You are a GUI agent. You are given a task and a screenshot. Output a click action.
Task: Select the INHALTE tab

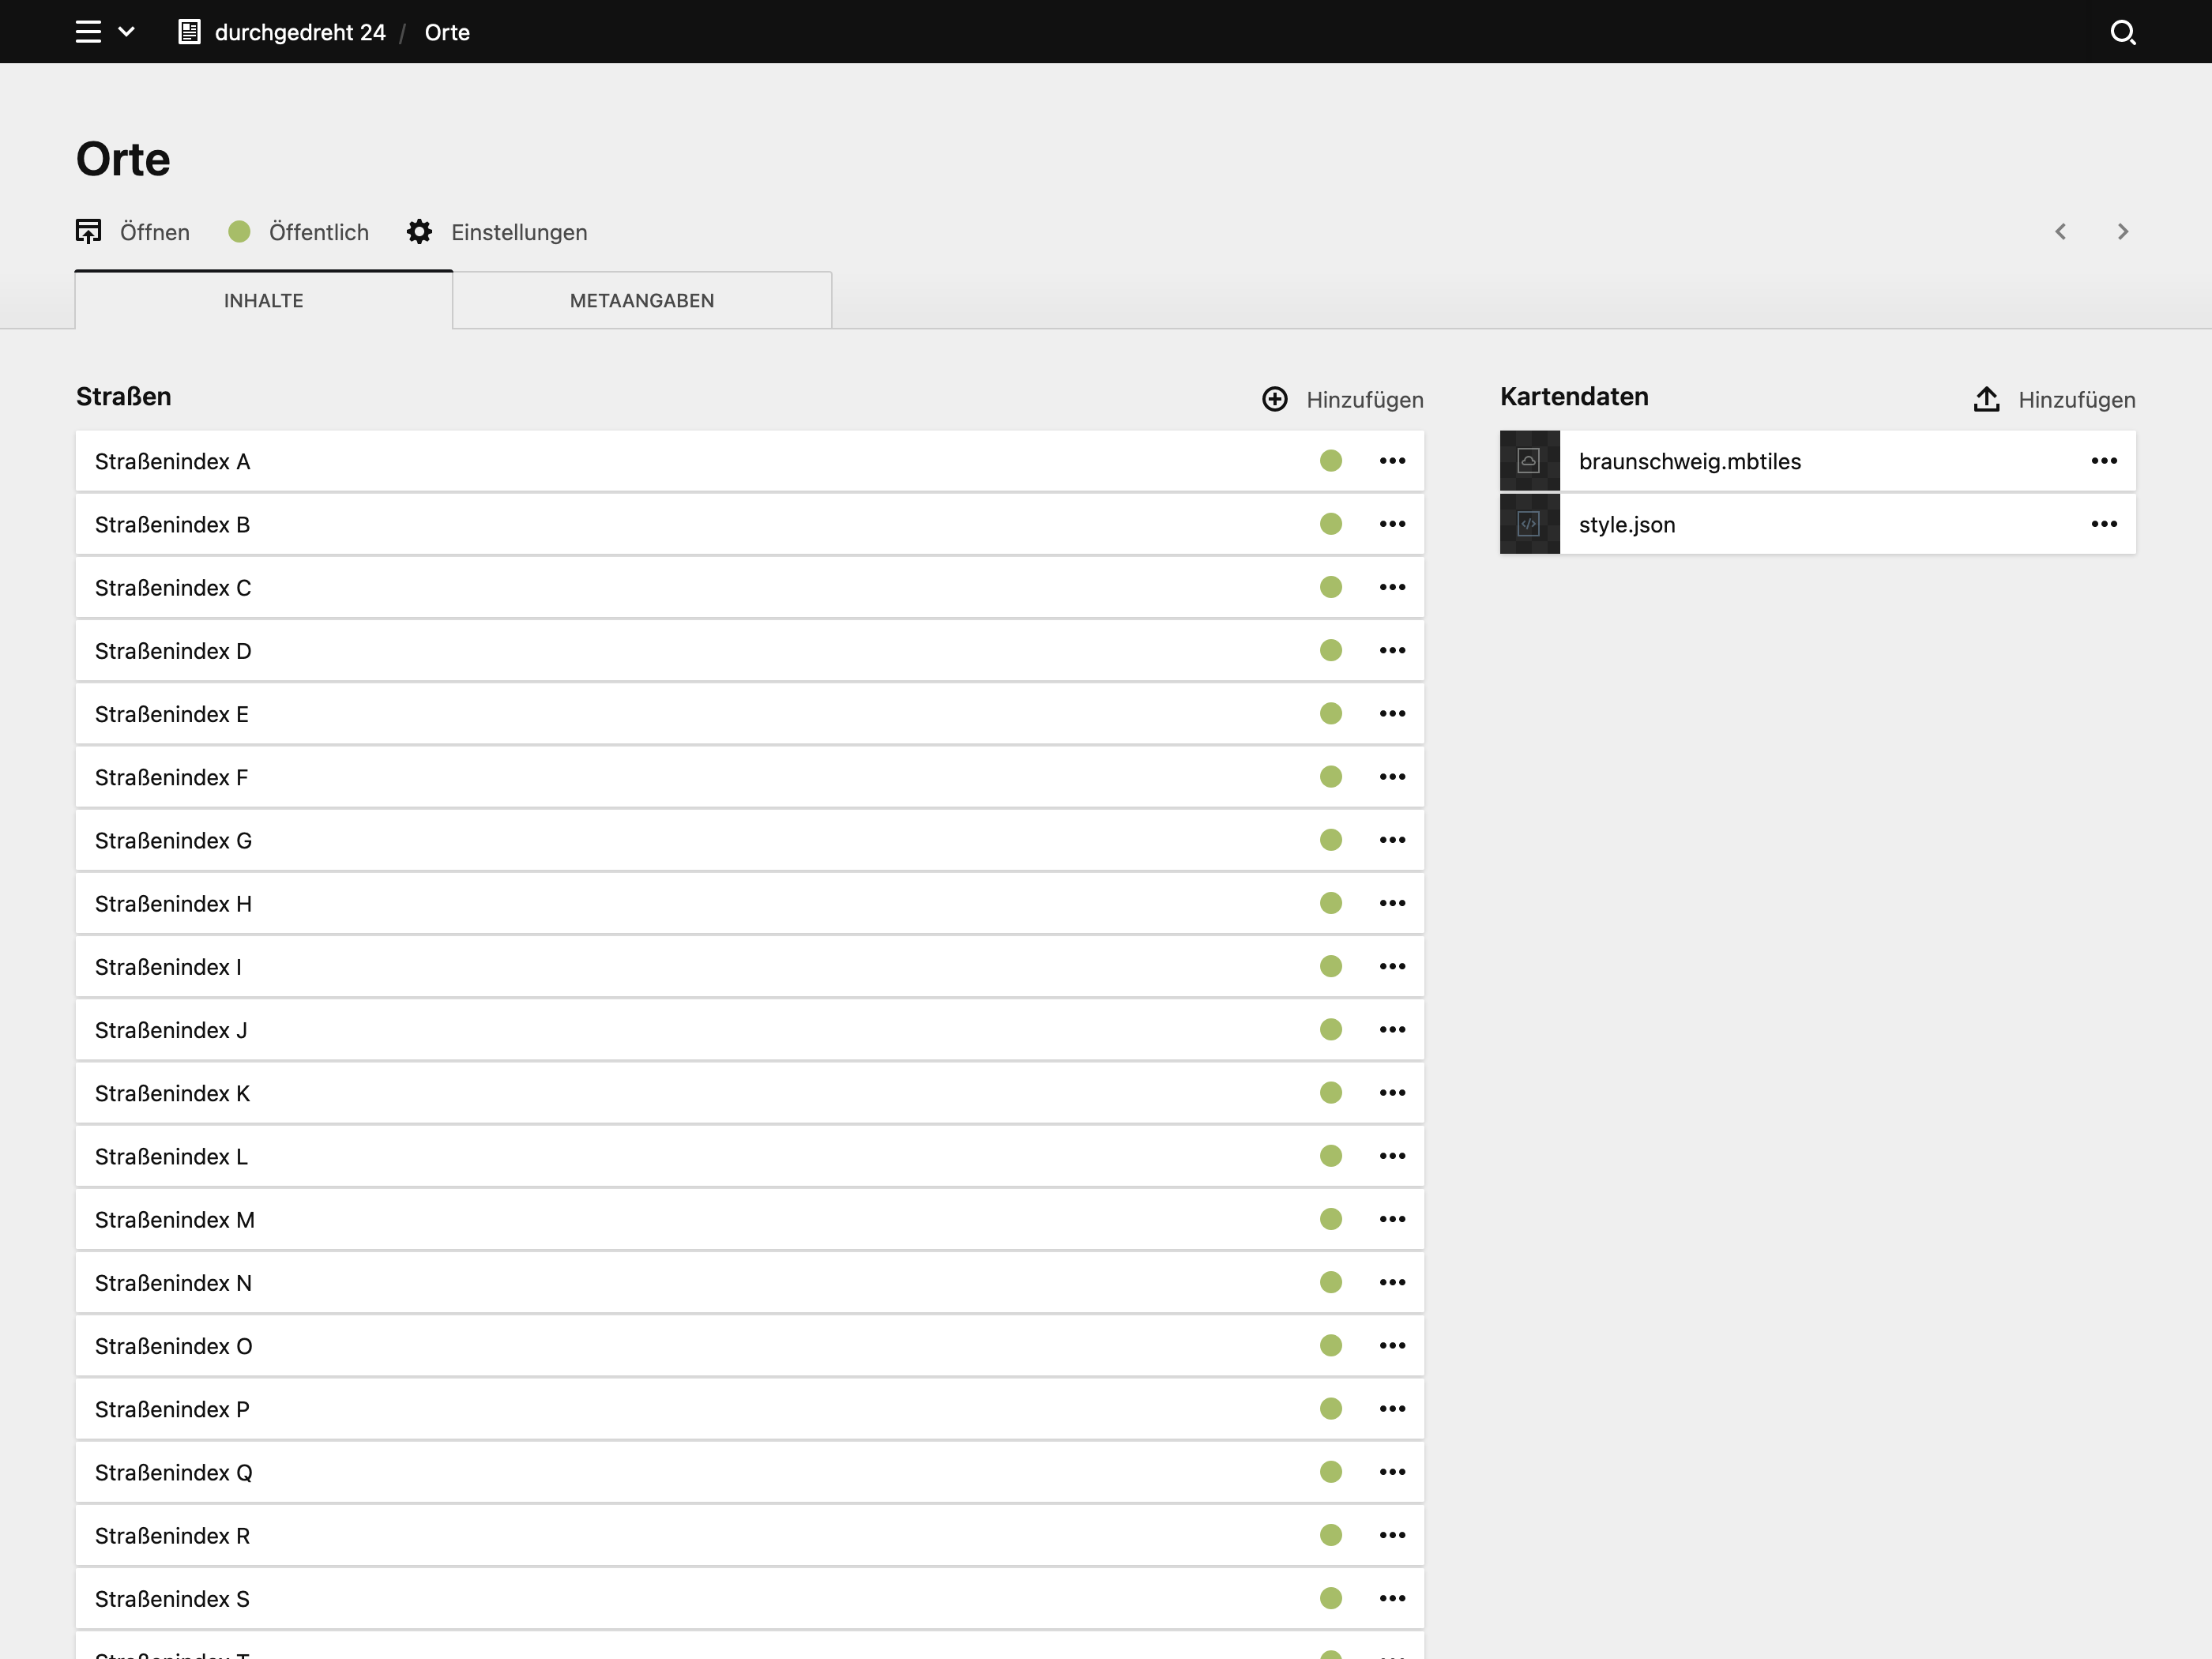click(263, 300)
